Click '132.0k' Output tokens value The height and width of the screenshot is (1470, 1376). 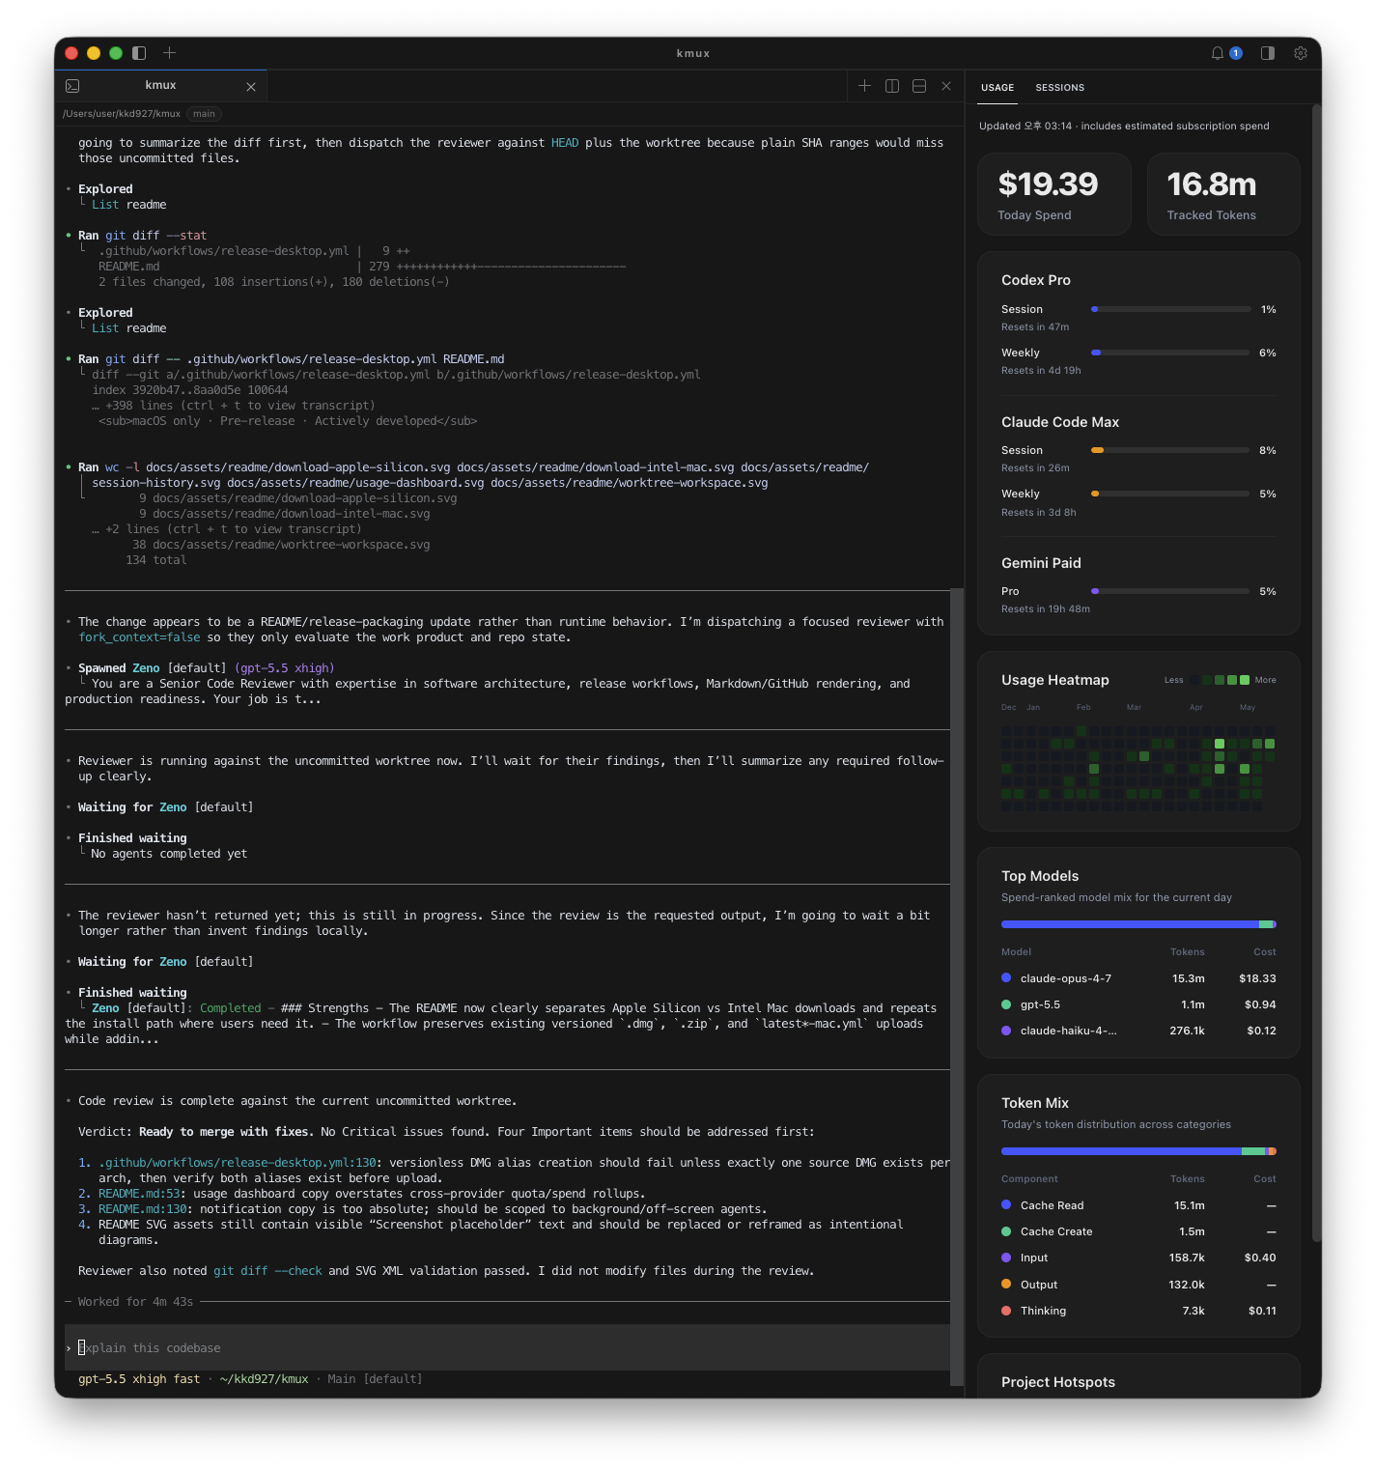pos(1187,1285)
